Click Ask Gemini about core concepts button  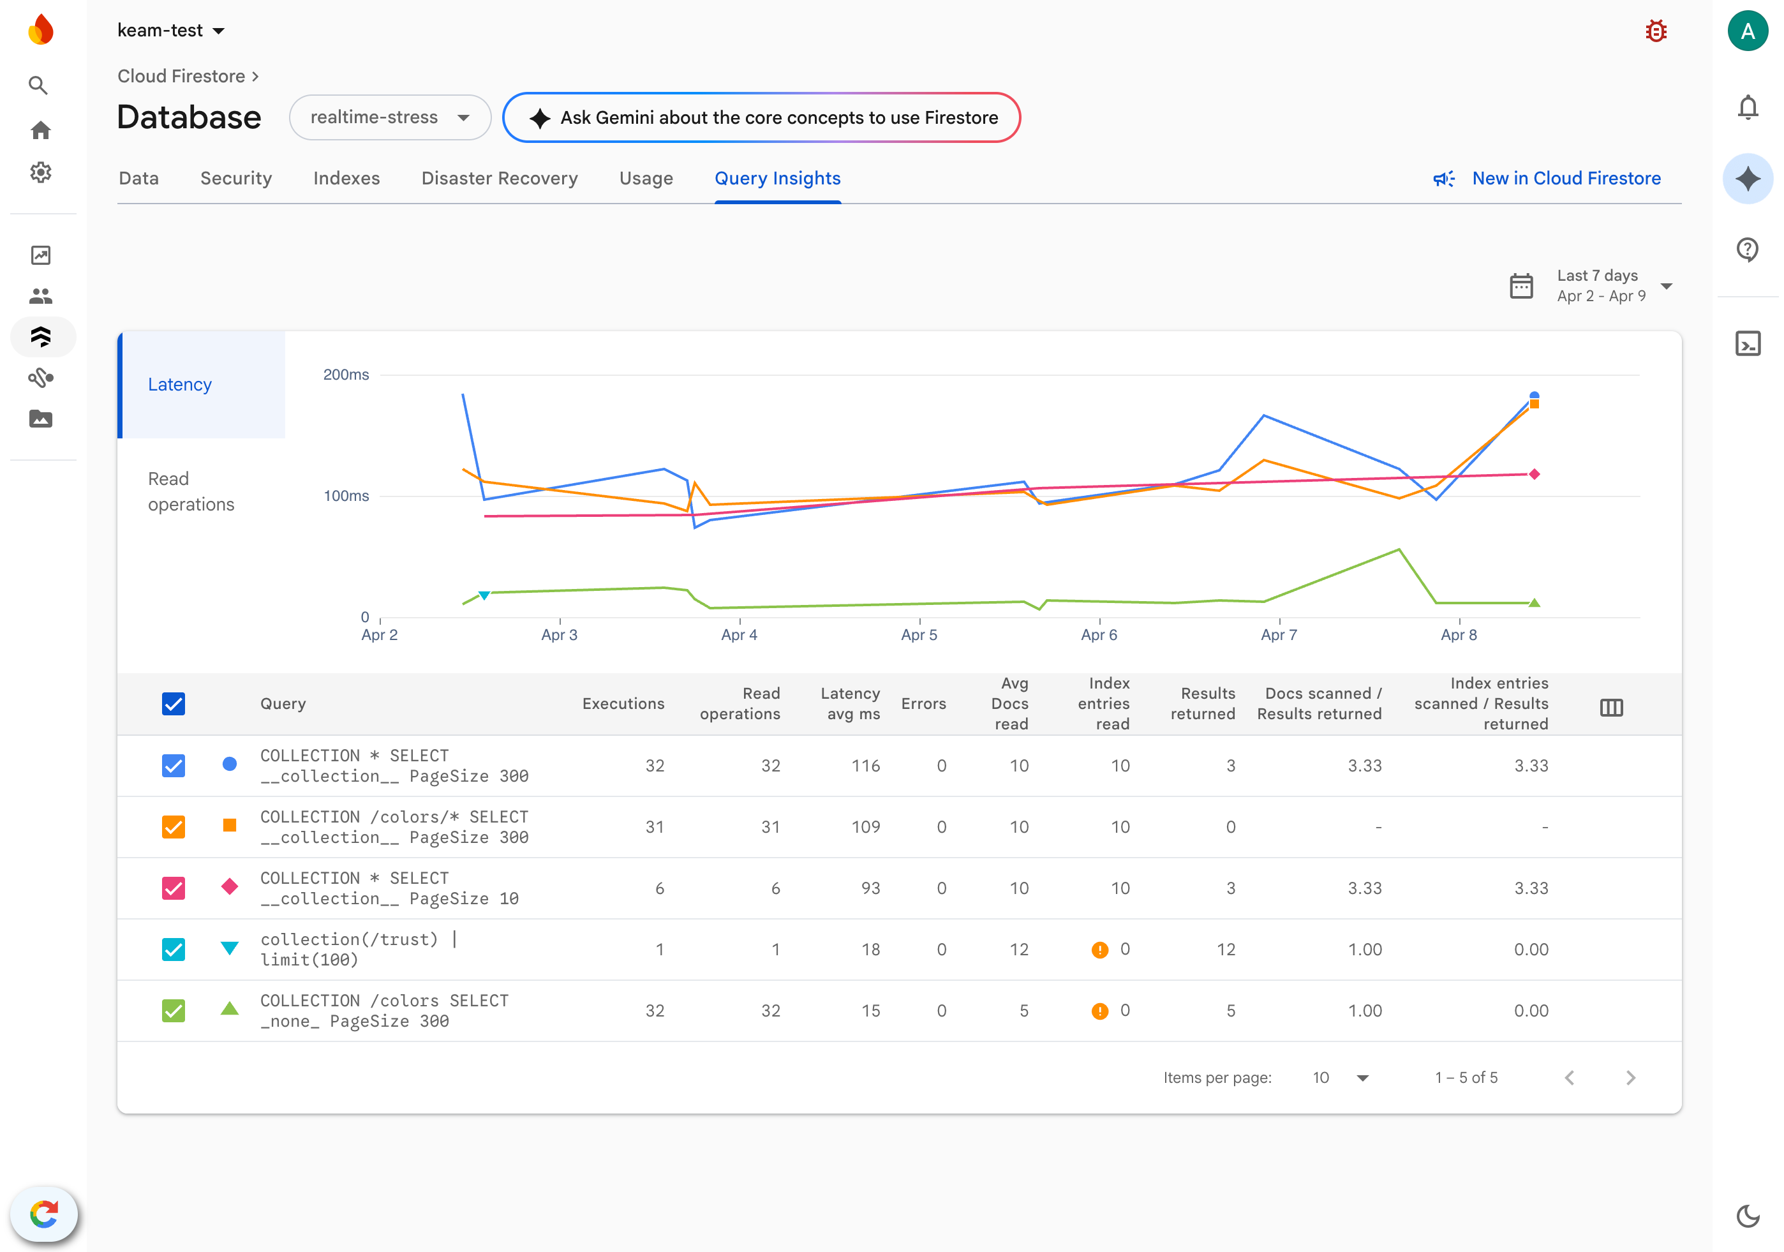(x=761, y=117)
